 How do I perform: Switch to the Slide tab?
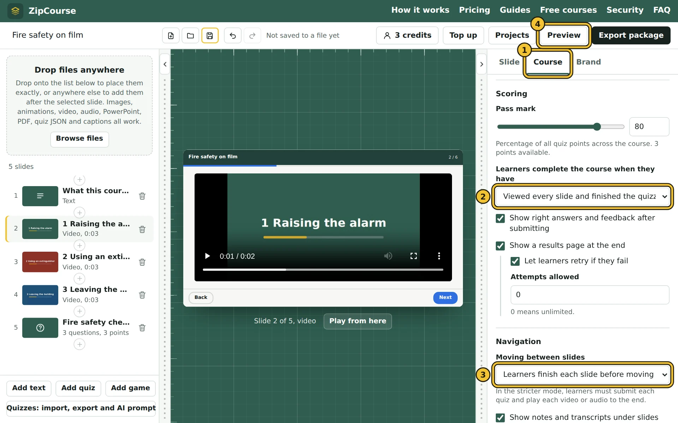[509, 62]
